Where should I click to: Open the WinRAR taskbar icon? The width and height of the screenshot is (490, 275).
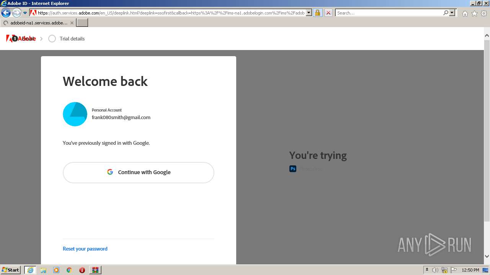pos(95,270)
